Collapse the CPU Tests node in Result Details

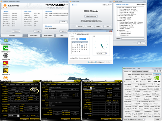117,16
